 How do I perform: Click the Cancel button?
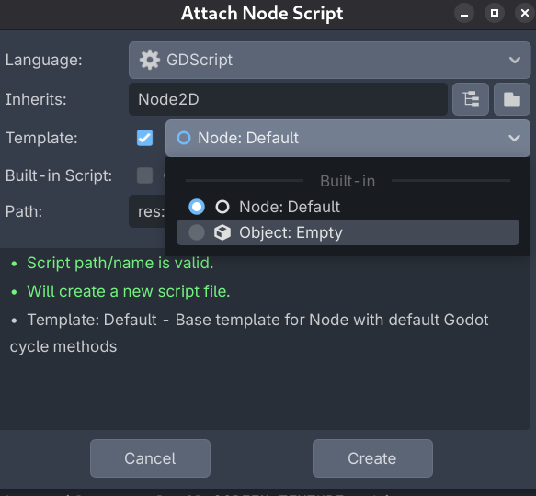pyautogui.click(x=150, y=458)
